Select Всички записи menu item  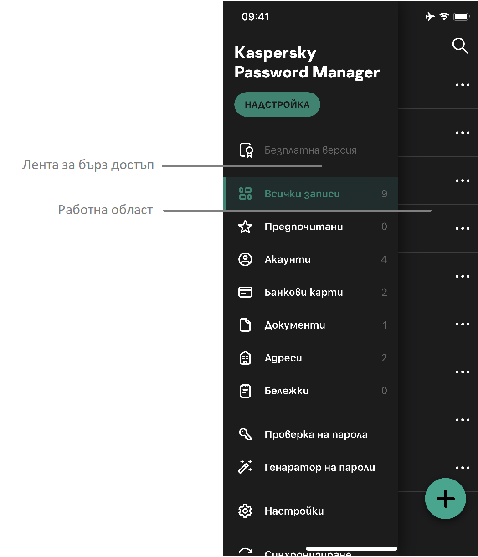coord(302,194)
